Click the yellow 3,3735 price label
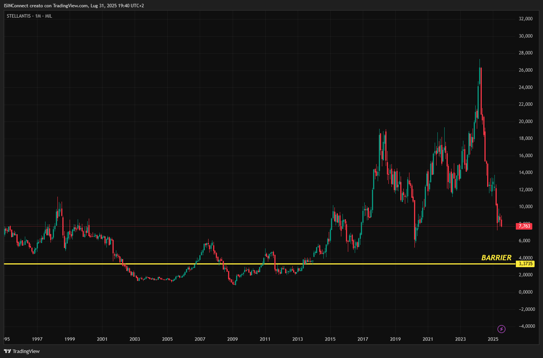Screen dimensions: 543x358 point(525,264)
